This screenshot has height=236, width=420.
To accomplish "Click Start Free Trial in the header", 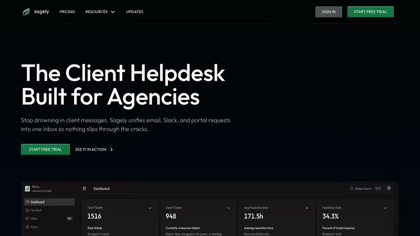I will 371,12.
